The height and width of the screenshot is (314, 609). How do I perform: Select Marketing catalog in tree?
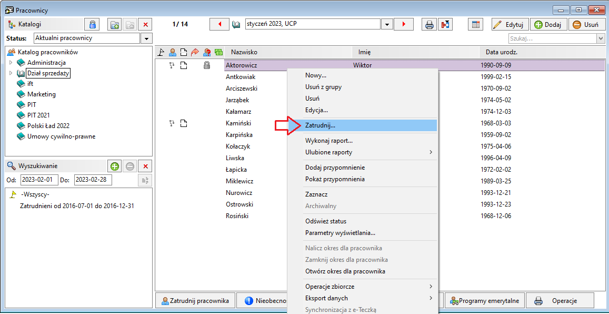click(x=41, y=94)
